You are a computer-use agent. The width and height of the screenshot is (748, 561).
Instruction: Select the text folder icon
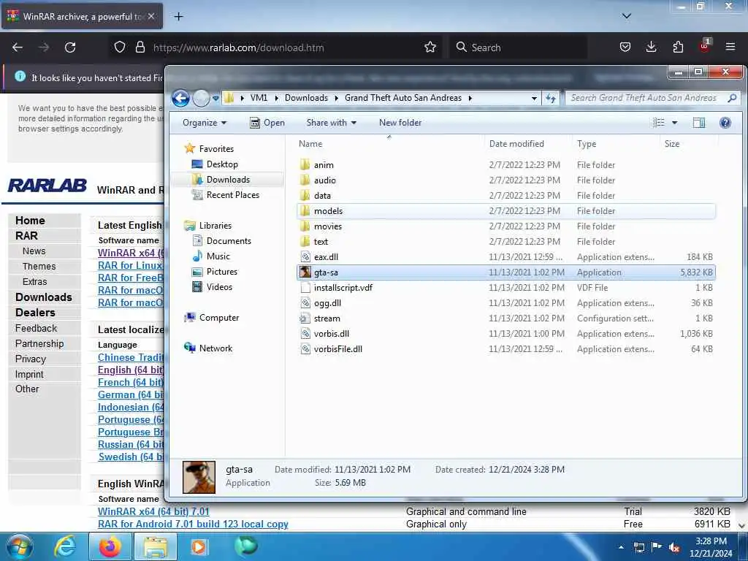pos(305,241)
